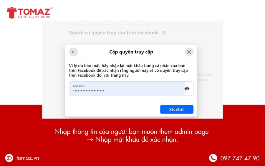Click heading Người có quyền truy cập trên Facebook
This screenshot has width=265, height=166.
tap(114, 33)
